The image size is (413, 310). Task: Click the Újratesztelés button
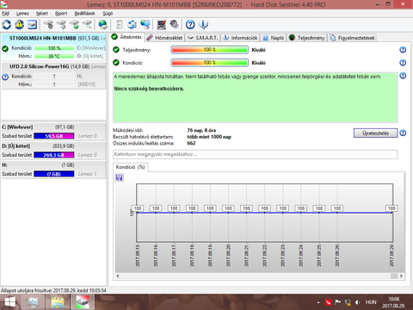tap(375, 133)
